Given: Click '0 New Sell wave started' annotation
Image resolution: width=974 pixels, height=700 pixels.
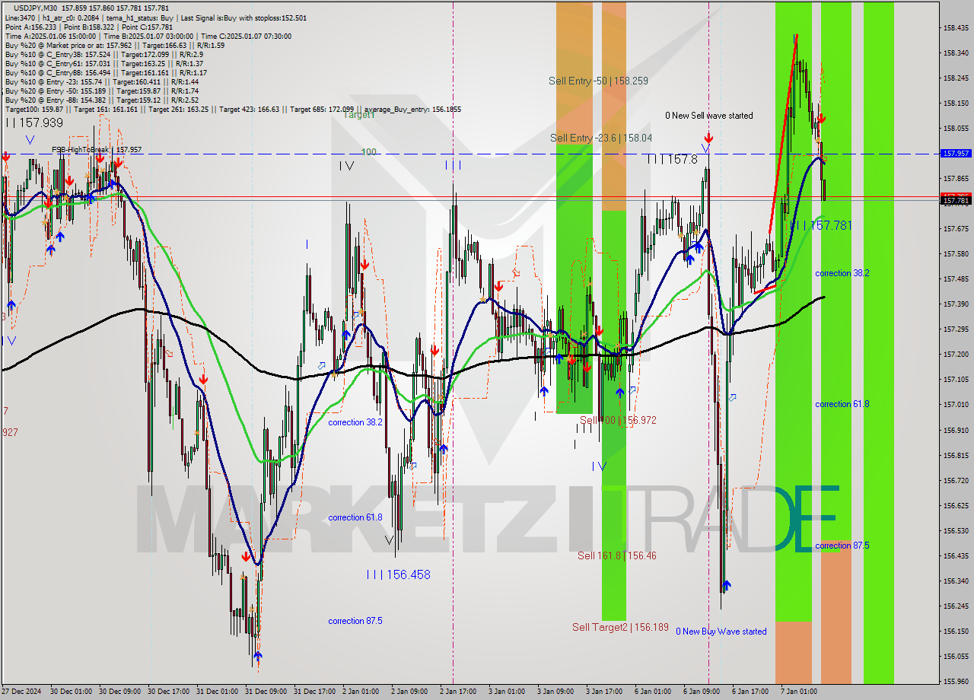Looking at the screenshot, I should (709, 116).
